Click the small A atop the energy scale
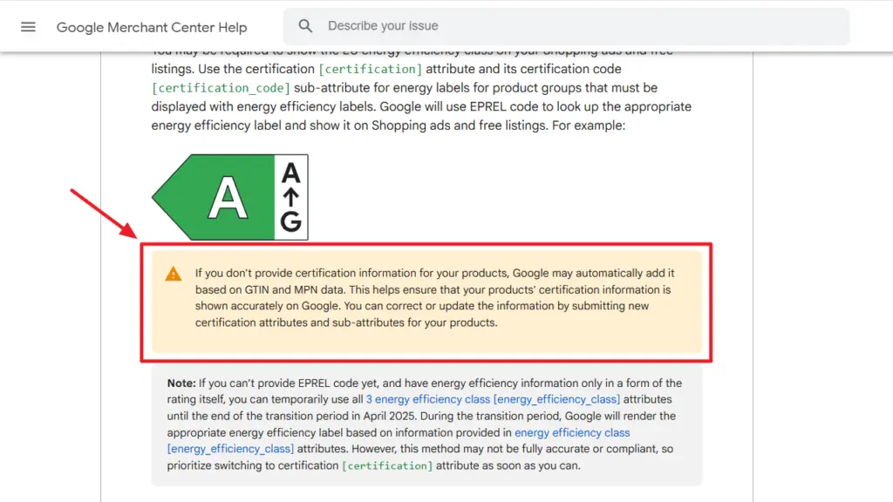The image size is (893, 502). [x=290, y=173]
